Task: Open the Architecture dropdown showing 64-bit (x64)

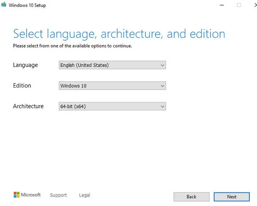Action: tap(112, 106)
